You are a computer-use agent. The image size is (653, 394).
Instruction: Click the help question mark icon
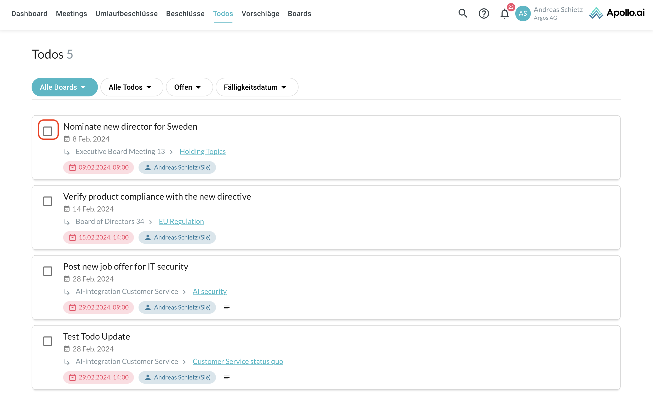pyautogui.click(x=484, y=13)
